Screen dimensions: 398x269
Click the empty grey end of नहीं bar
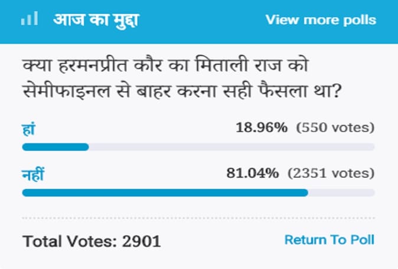tap(341, 193)
